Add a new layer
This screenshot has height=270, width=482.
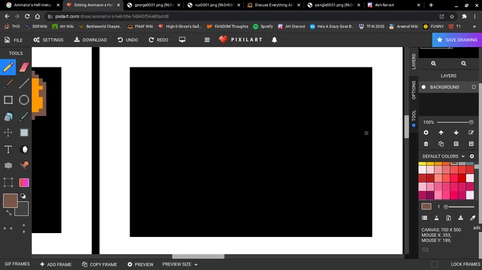tap(426, 132)
